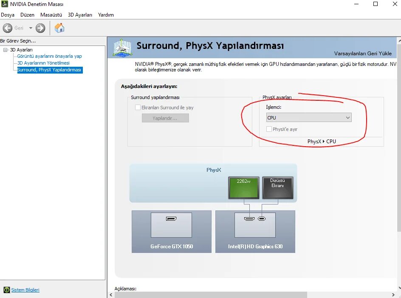Open the İşlemci CPU dropdown

309,117
